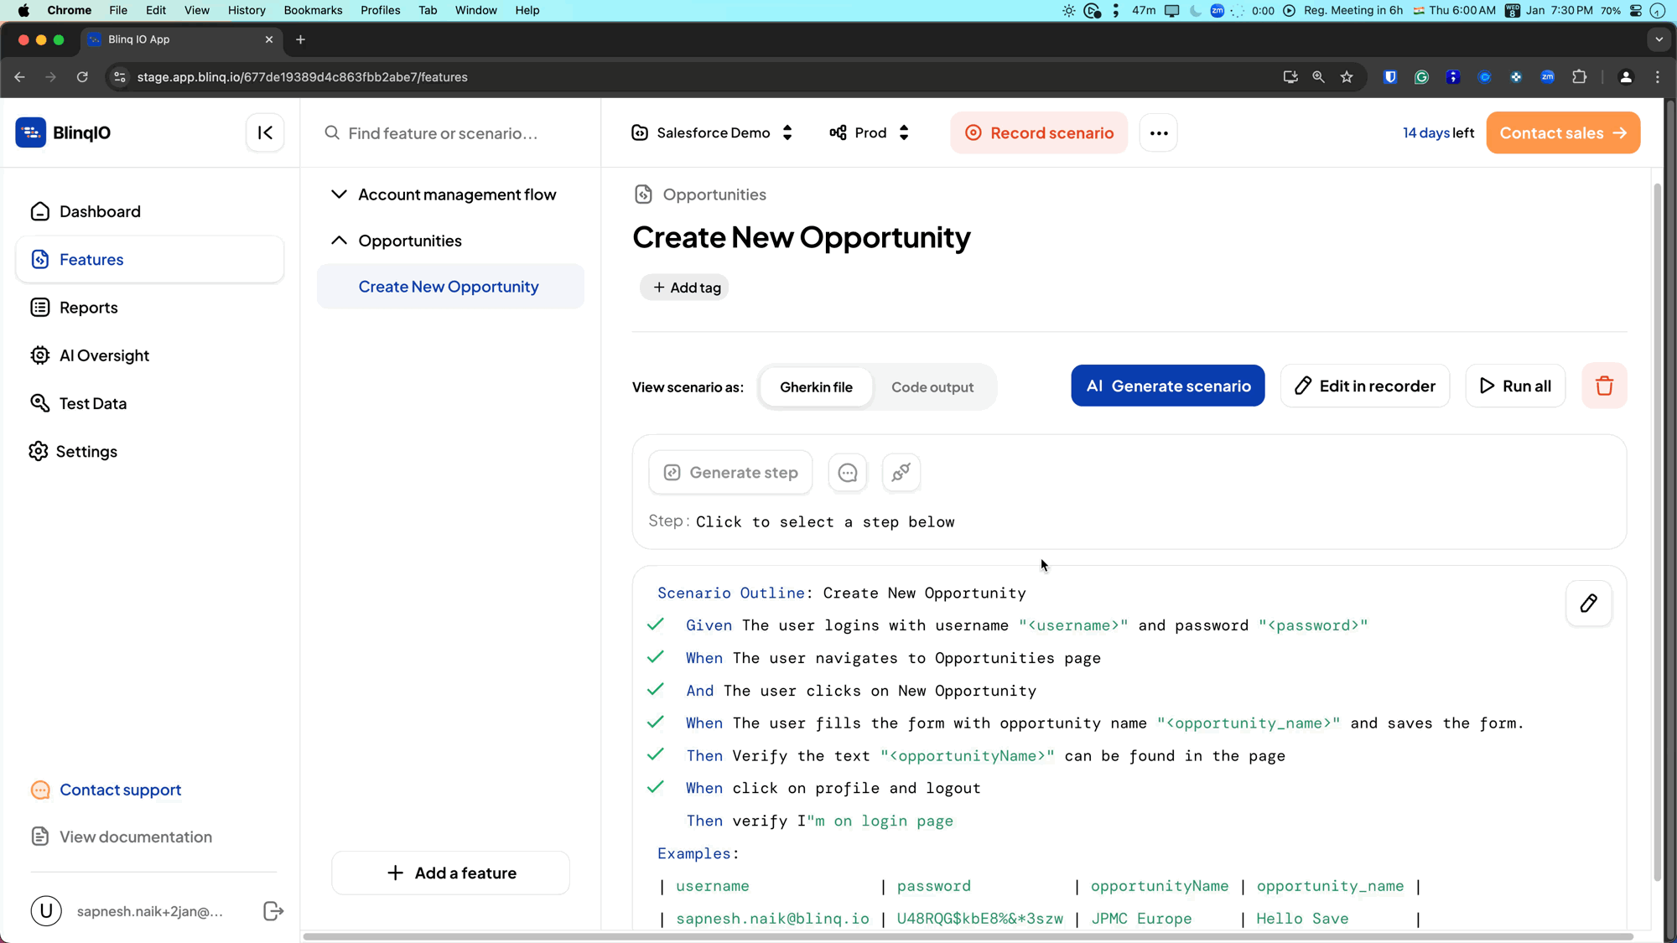Click the red trash delete icon
Screen dimensions: 1677x943
point(1604,386)
